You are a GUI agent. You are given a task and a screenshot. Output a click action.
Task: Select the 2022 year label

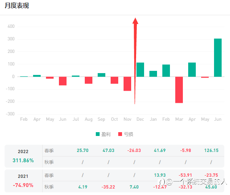[23, 151]
